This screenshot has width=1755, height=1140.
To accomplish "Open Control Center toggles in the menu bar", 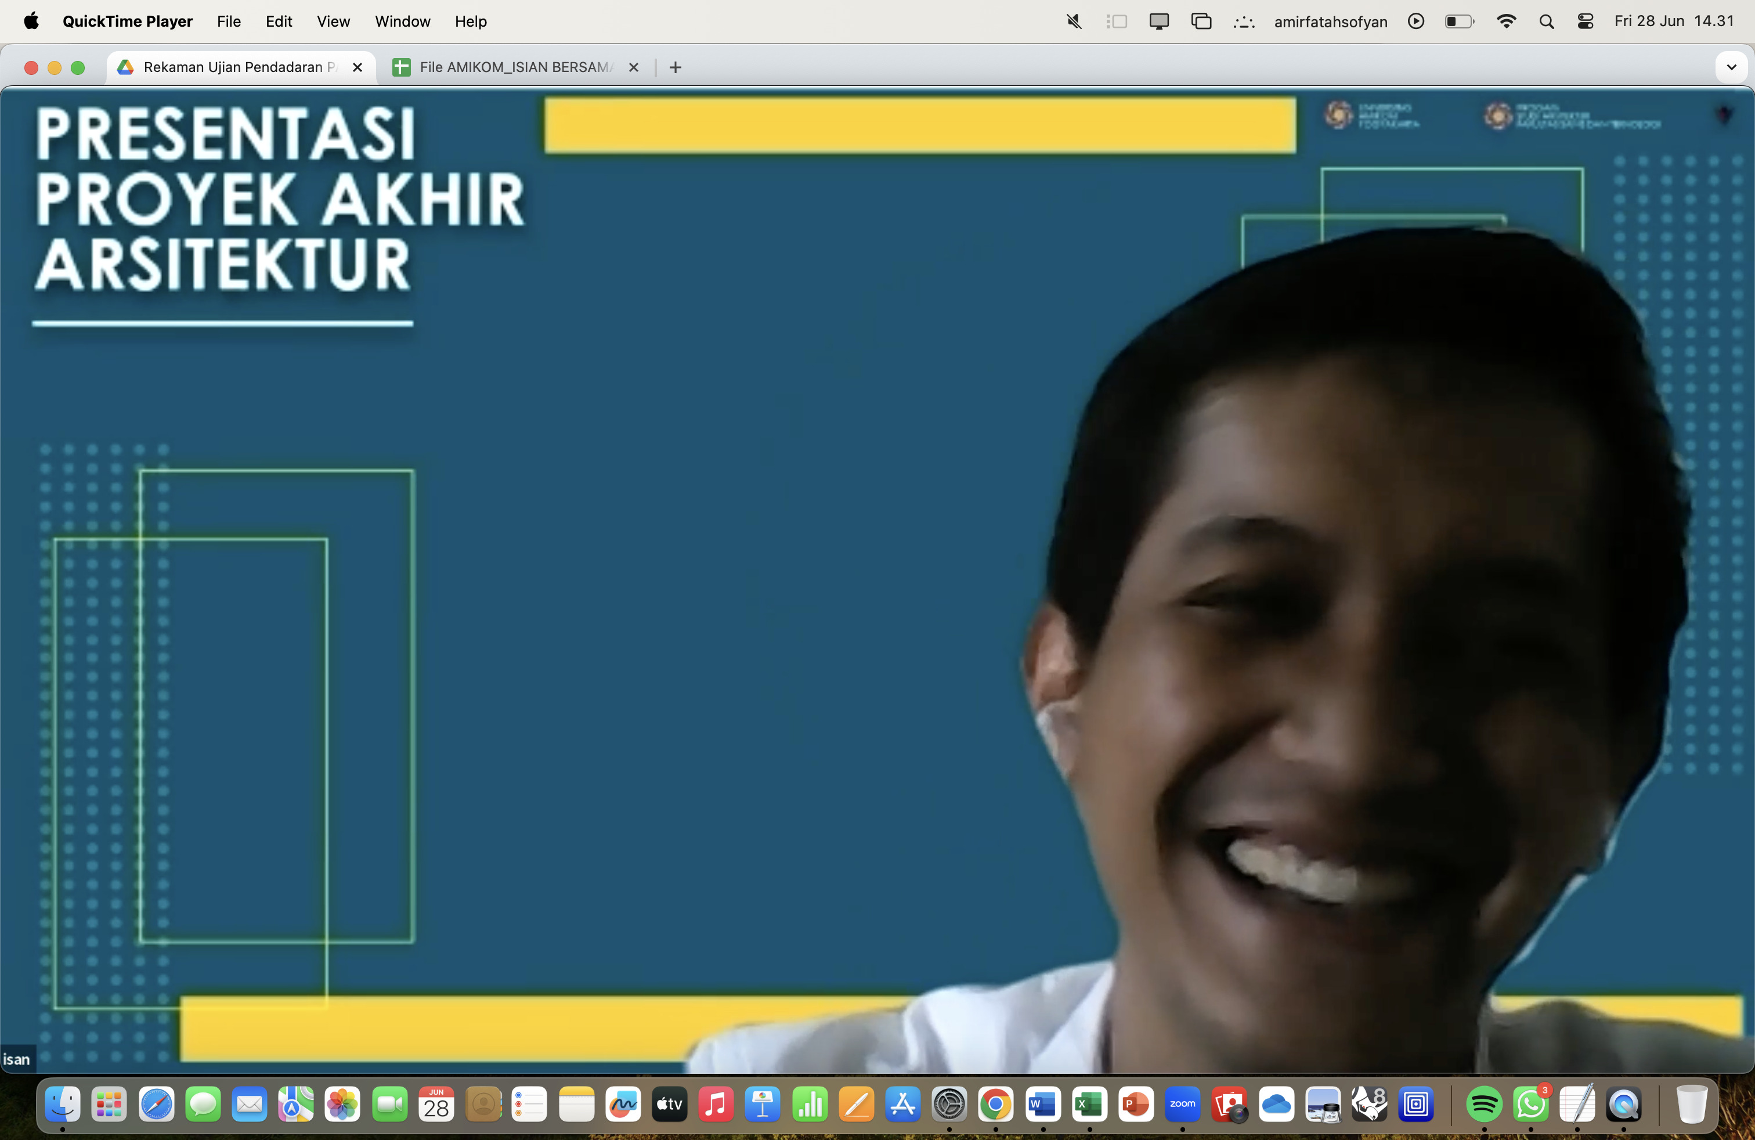I will 1586,21.
